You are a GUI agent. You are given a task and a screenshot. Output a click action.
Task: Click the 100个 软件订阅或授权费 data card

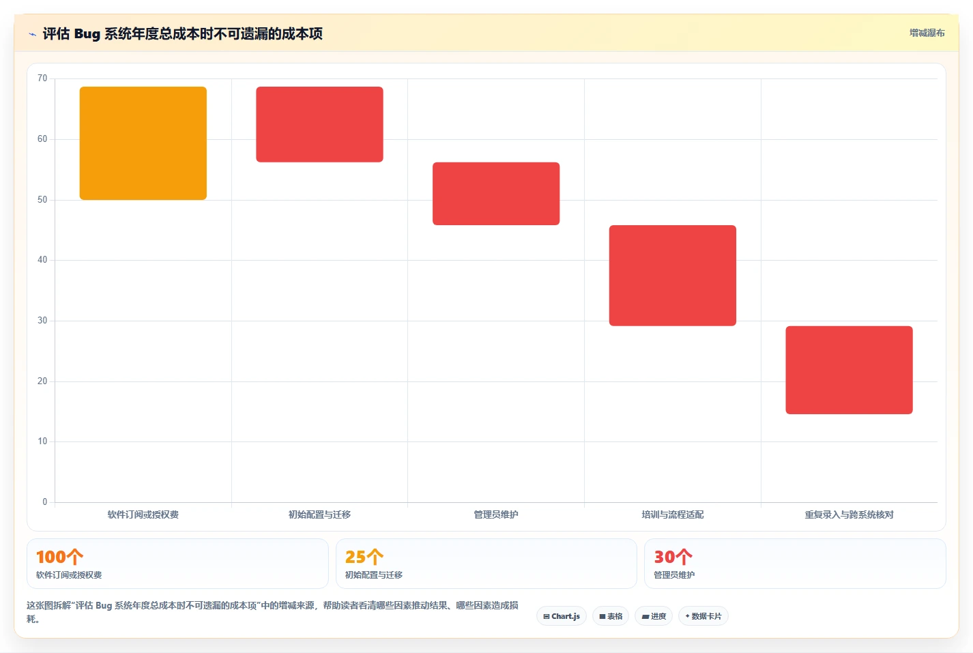click(x=177, y=564)
